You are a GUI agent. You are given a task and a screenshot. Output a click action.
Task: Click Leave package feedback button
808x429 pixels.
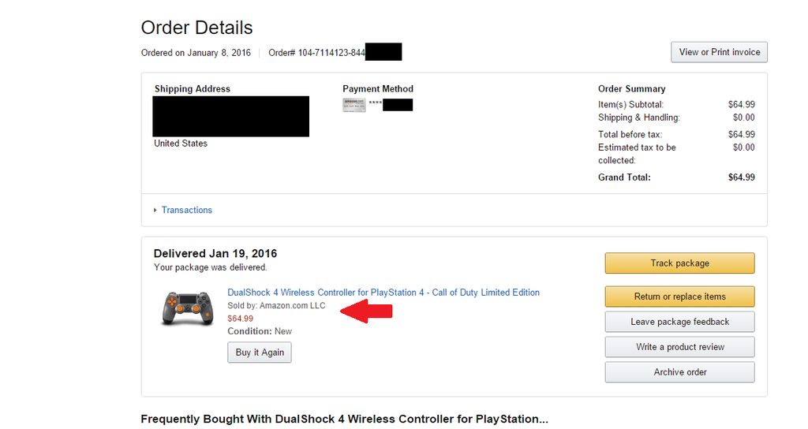click(679, 322)
